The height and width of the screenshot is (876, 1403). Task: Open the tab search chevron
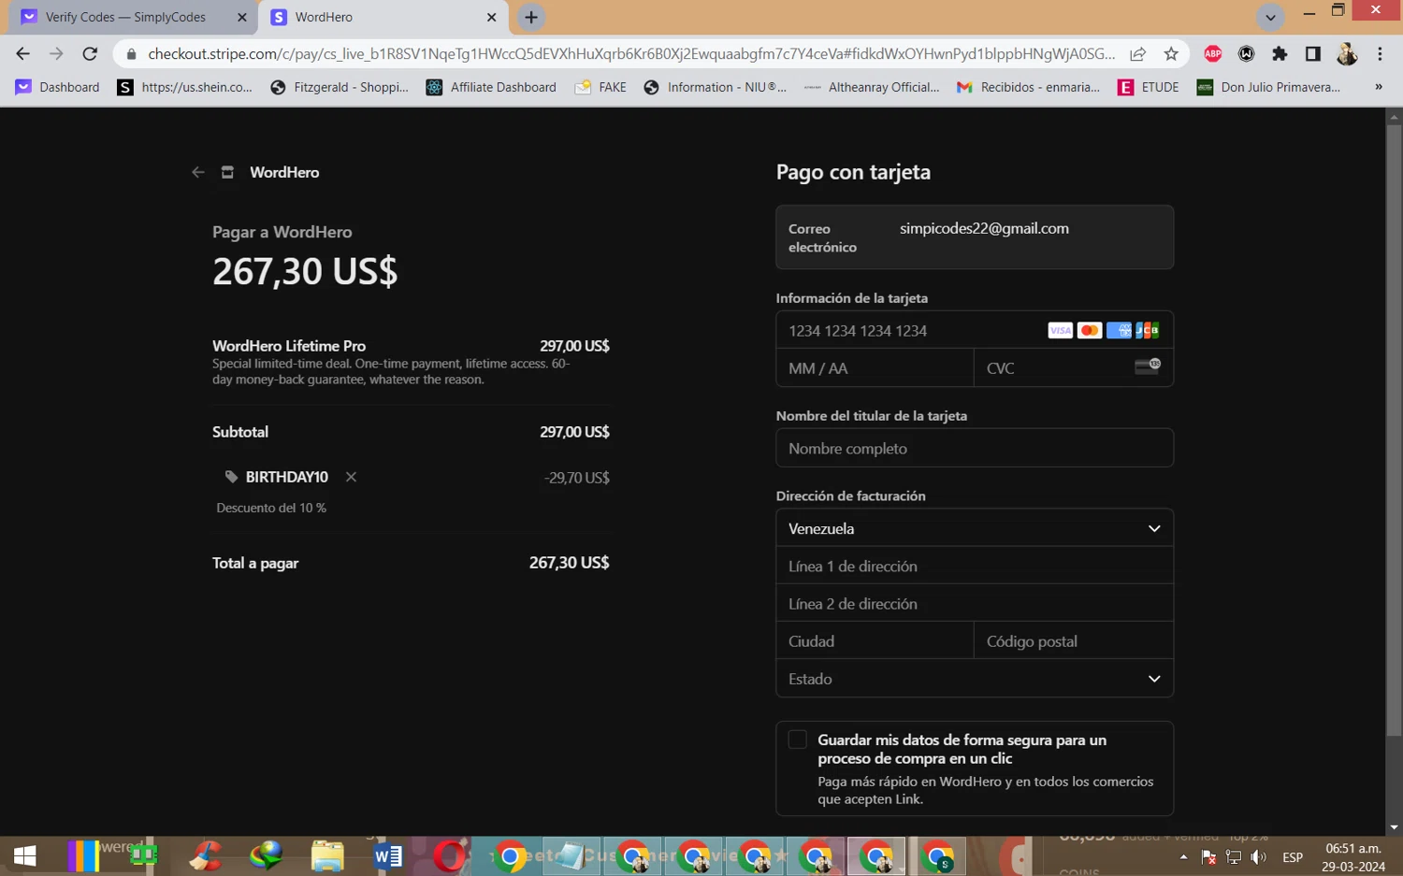coord(1269,17)
